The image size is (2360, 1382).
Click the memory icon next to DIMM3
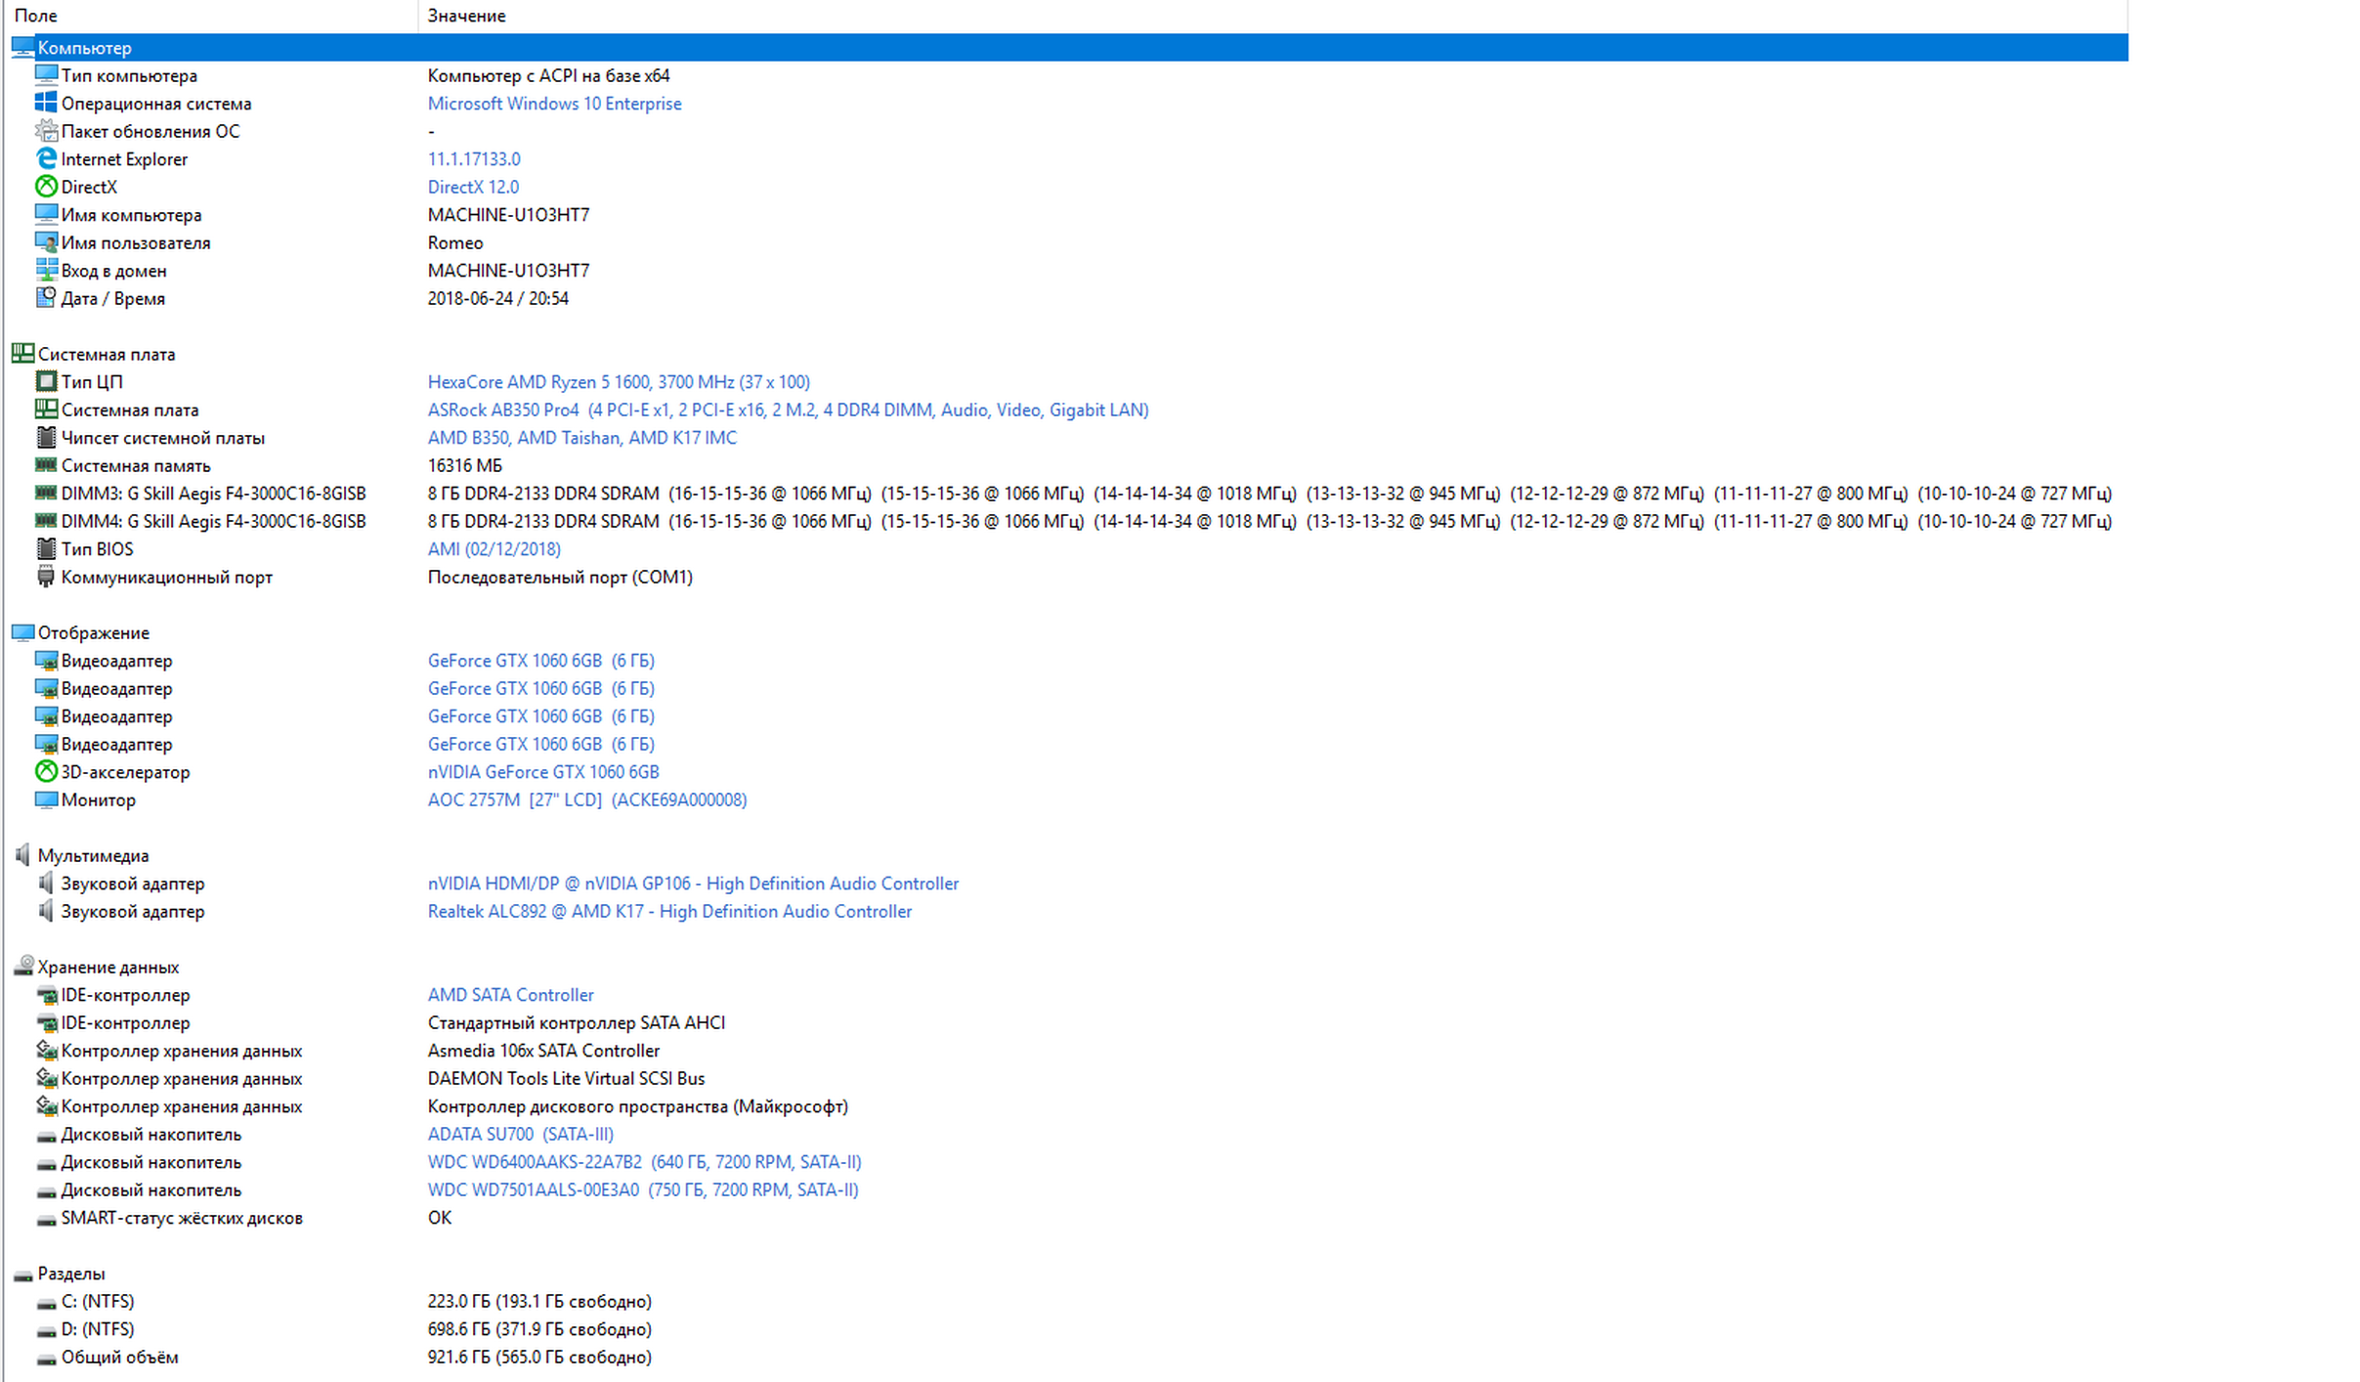(46, 493)
